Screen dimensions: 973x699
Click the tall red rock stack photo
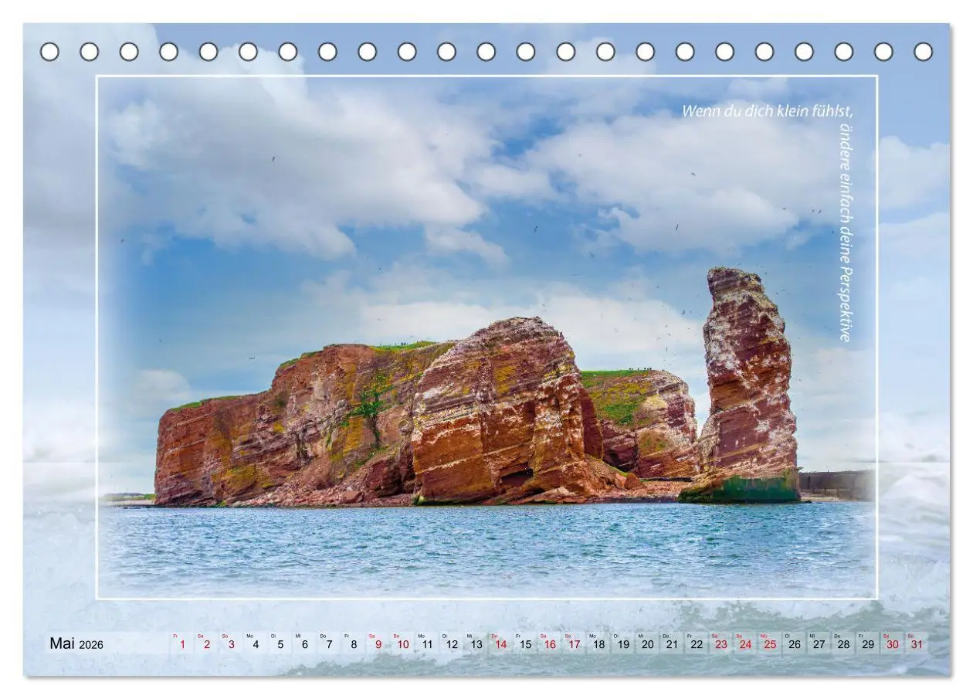748,385
